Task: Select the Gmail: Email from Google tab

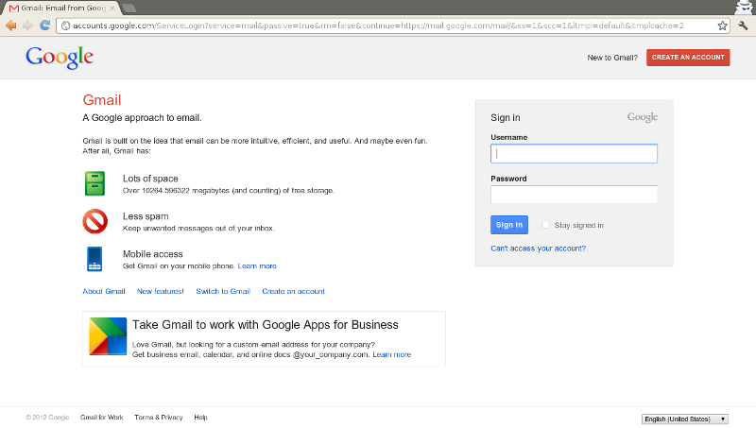Action: tap(61, 9)
